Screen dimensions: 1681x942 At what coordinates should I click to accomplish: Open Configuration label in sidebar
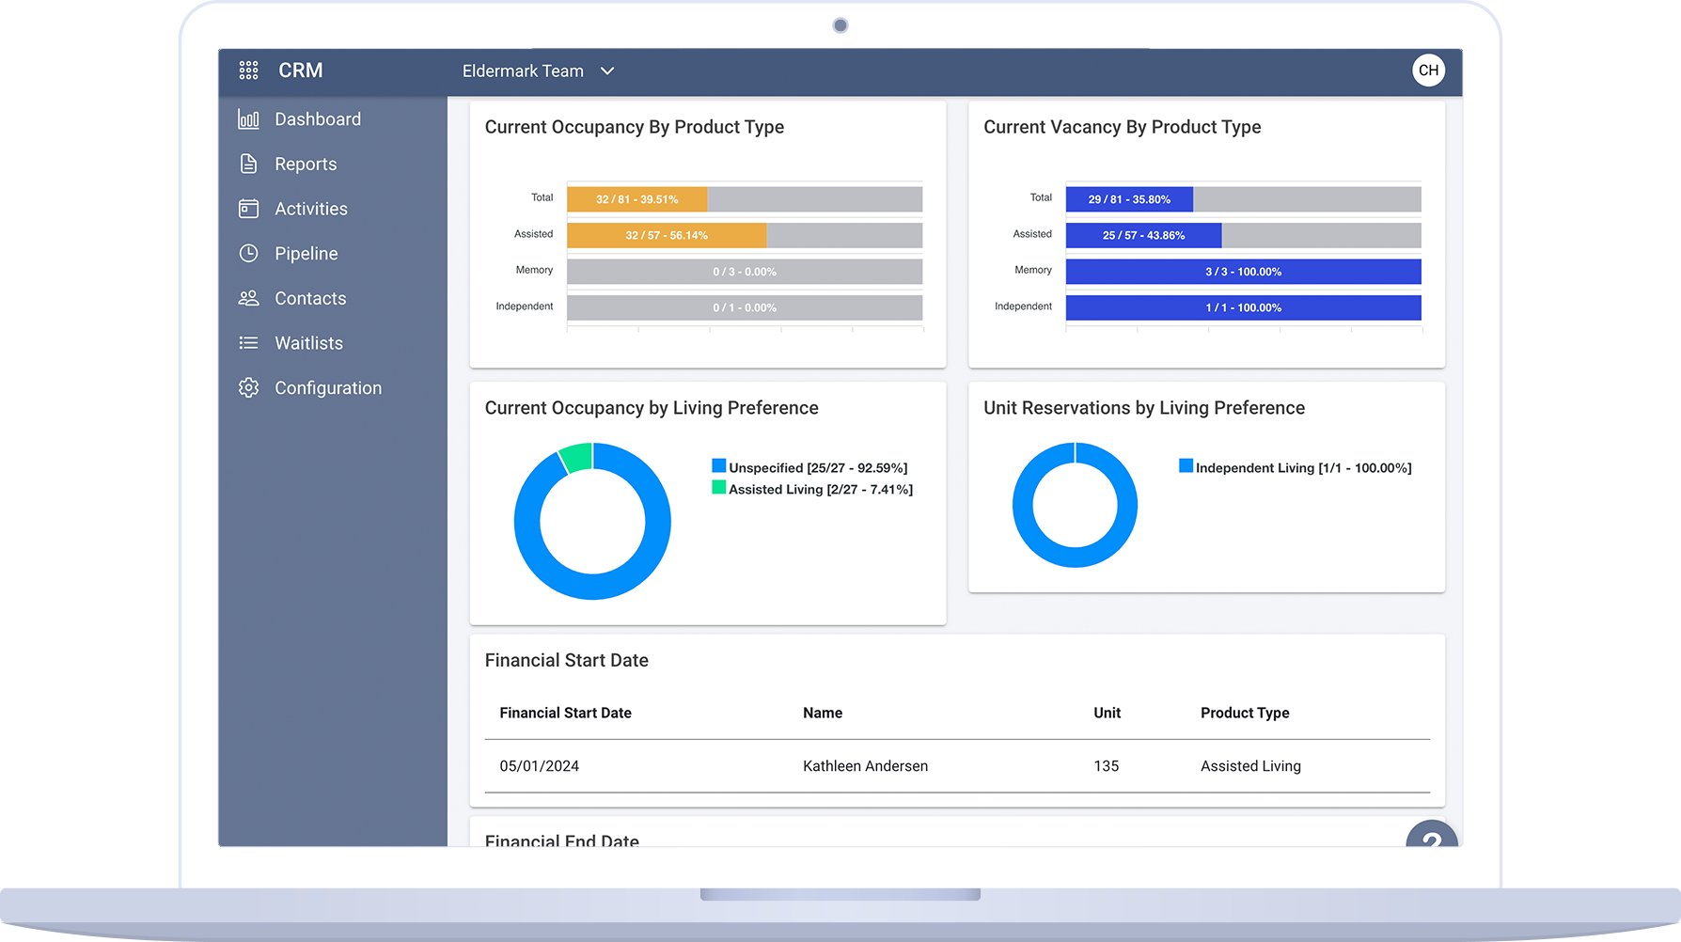coord(328,388)
